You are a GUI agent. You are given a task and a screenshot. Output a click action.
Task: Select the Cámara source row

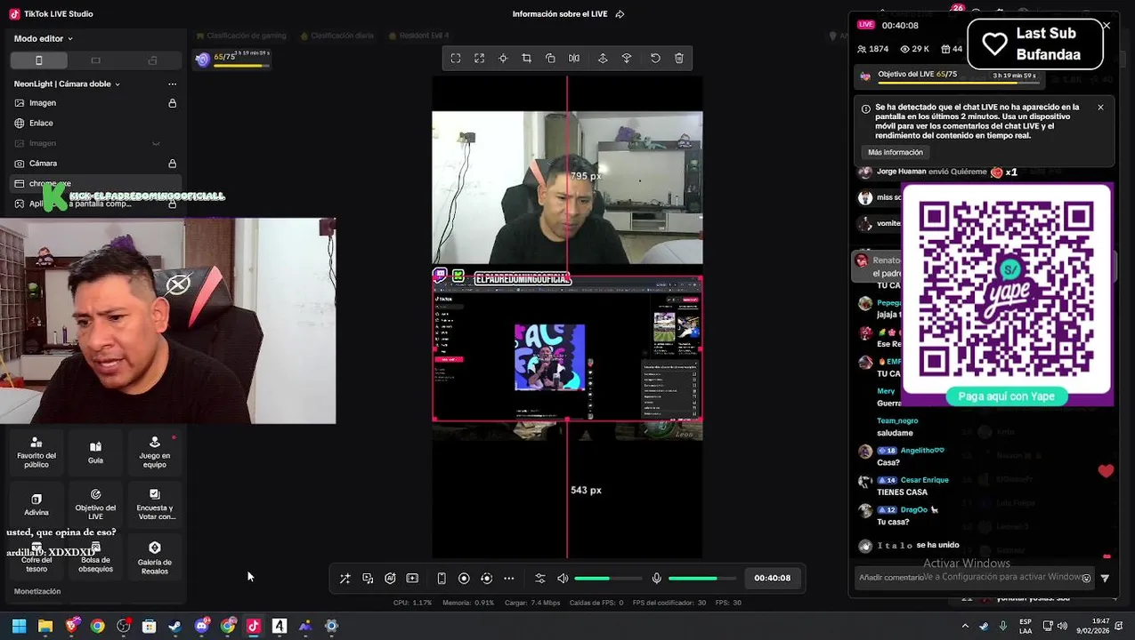coord(95,164)
